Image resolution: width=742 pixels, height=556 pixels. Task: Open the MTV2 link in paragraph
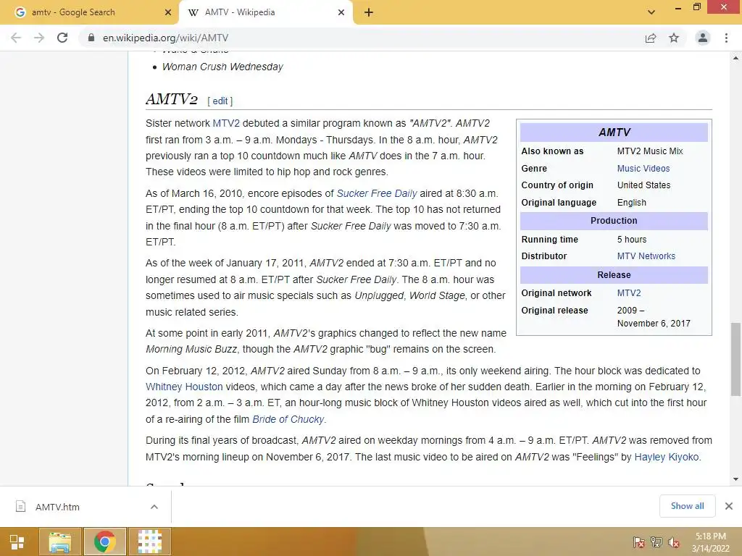click(x=226, y=123)
